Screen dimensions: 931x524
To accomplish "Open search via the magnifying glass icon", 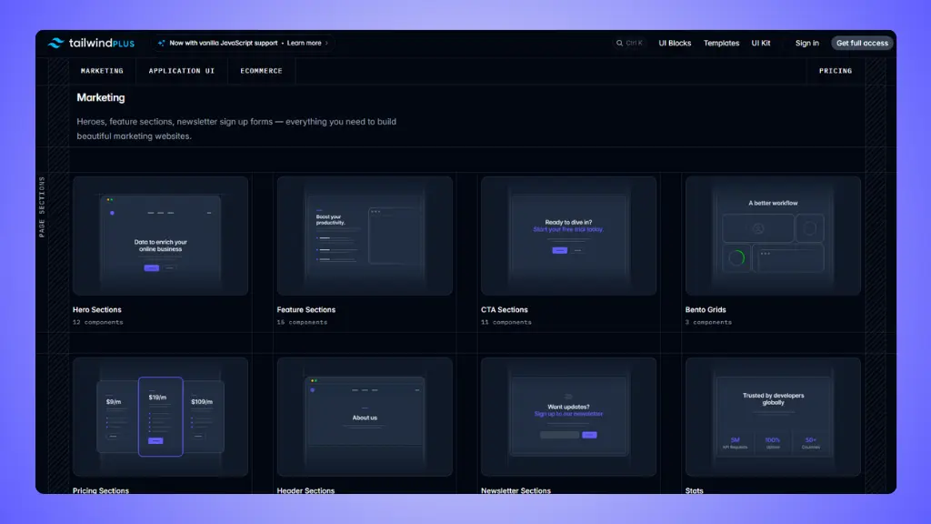I will pos(617,43).
